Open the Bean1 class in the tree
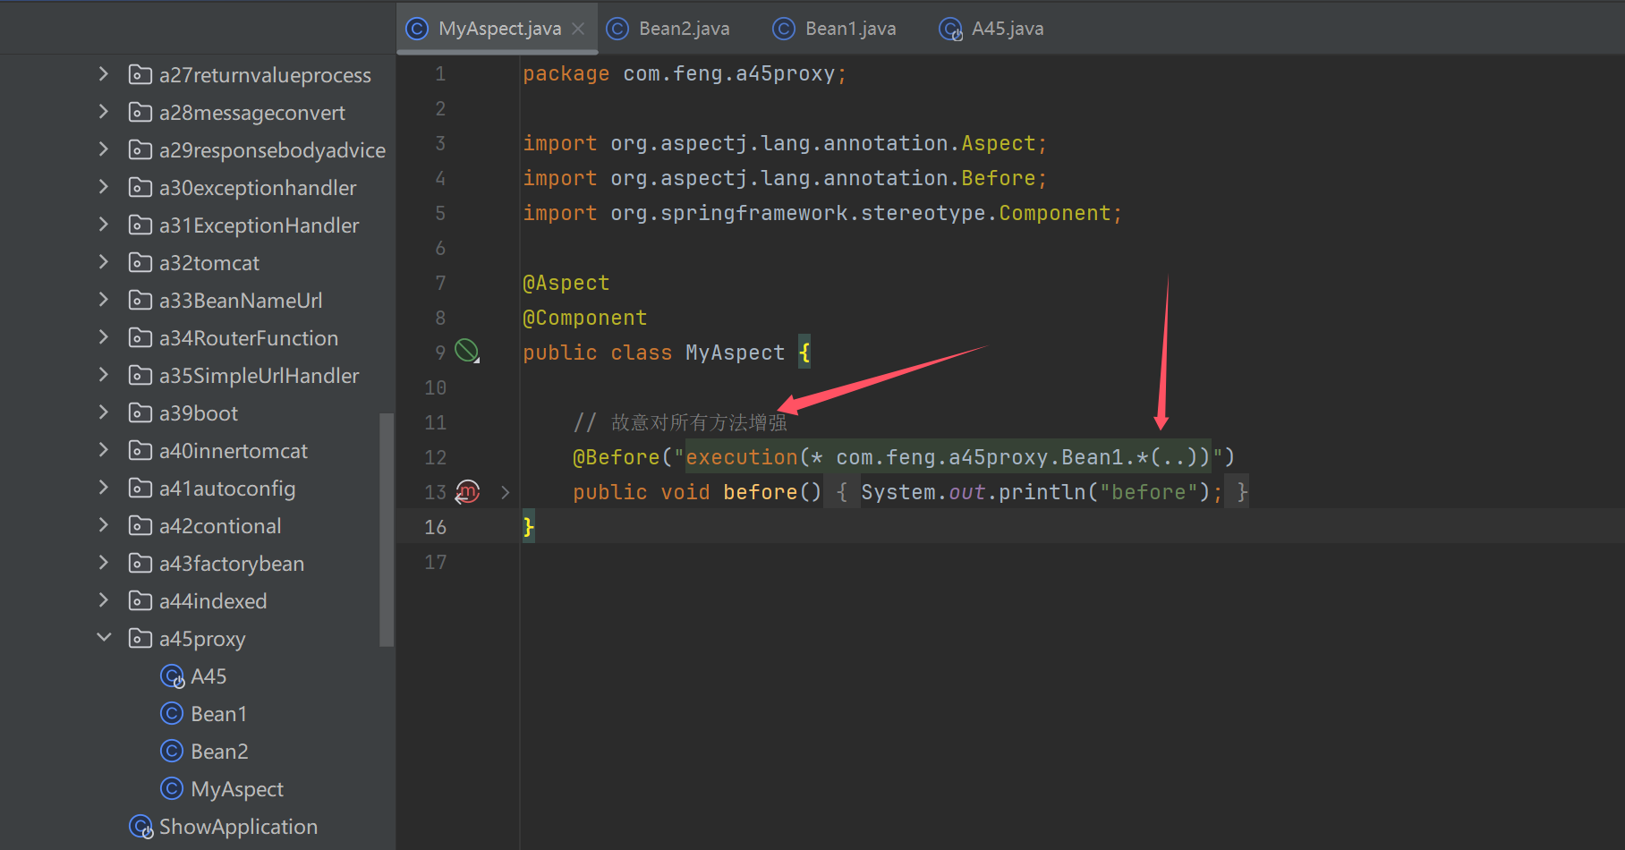Viewport: 1625px width, 850px height. 218,714
